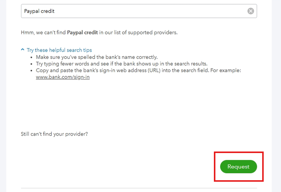Click the bullet point before the copy-paste tip
The width and height of the screenshot is (281, 192).
point(32,70)
